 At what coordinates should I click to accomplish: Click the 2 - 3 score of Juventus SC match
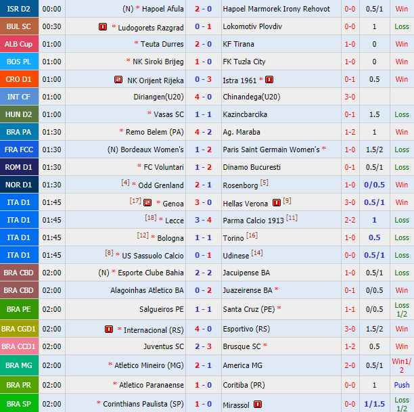coord(204,346)
